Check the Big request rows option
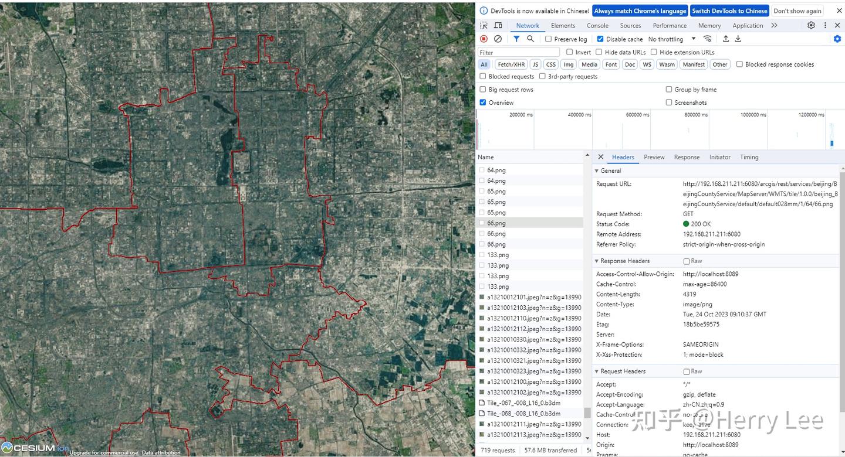 coord(483,90)
